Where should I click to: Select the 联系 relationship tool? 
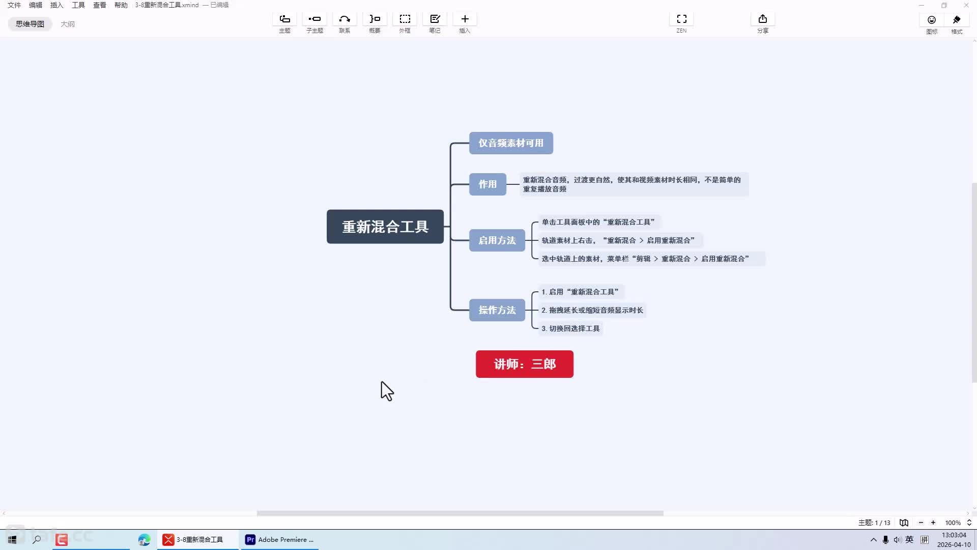coord(344,23)
